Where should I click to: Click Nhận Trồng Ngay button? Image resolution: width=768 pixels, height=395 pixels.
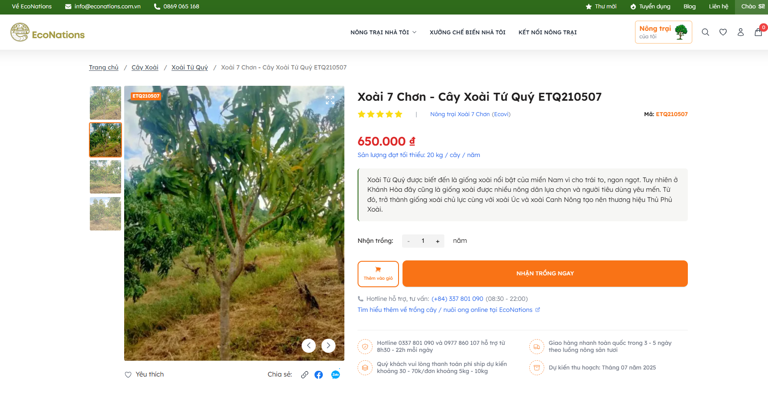pos(545,274)
